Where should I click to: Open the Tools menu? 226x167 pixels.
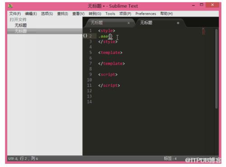pyautogui.click(x=110, y=14)
